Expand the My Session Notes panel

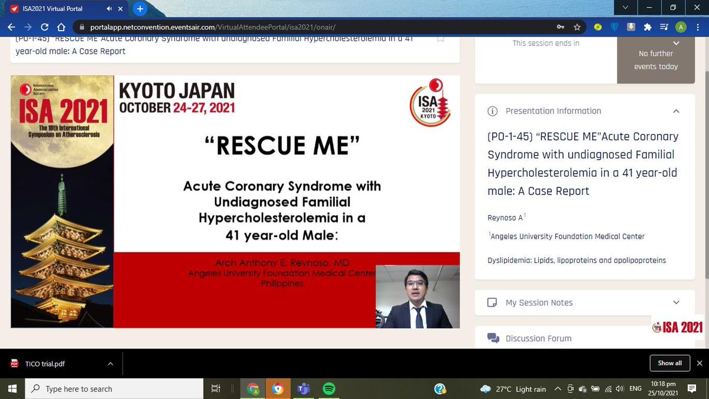click(x=677, y=302)
